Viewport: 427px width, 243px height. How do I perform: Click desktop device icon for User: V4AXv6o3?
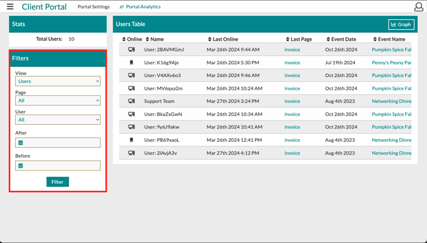(131, 75)
